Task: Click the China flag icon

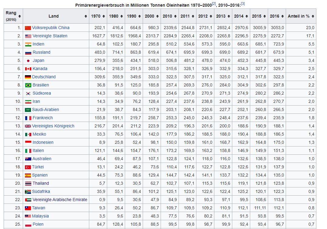Action: [x=28, y=28]
